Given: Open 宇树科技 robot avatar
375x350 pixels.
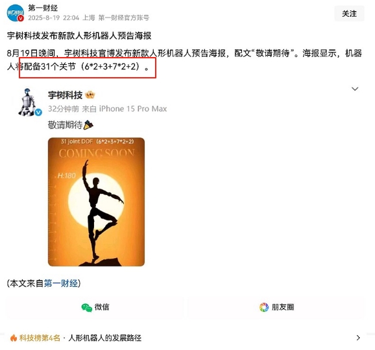Looking at the screenshot, I should click(29, 102).
